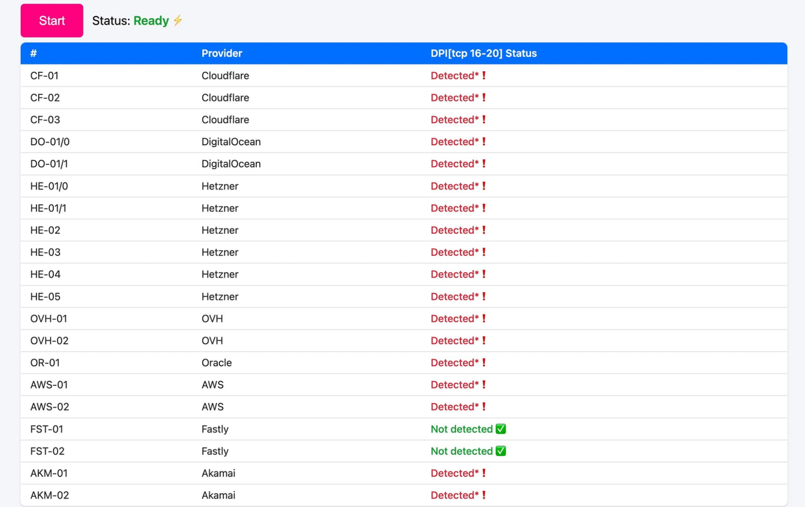Click the Not detected status in FST-02 row
The image size is (805, 507).
461,451
